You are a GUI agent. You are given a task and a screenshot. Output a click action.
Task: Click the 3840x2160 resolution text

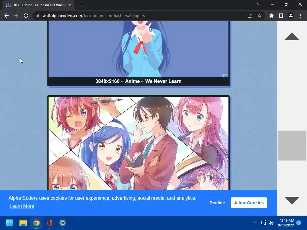[108, 81]
